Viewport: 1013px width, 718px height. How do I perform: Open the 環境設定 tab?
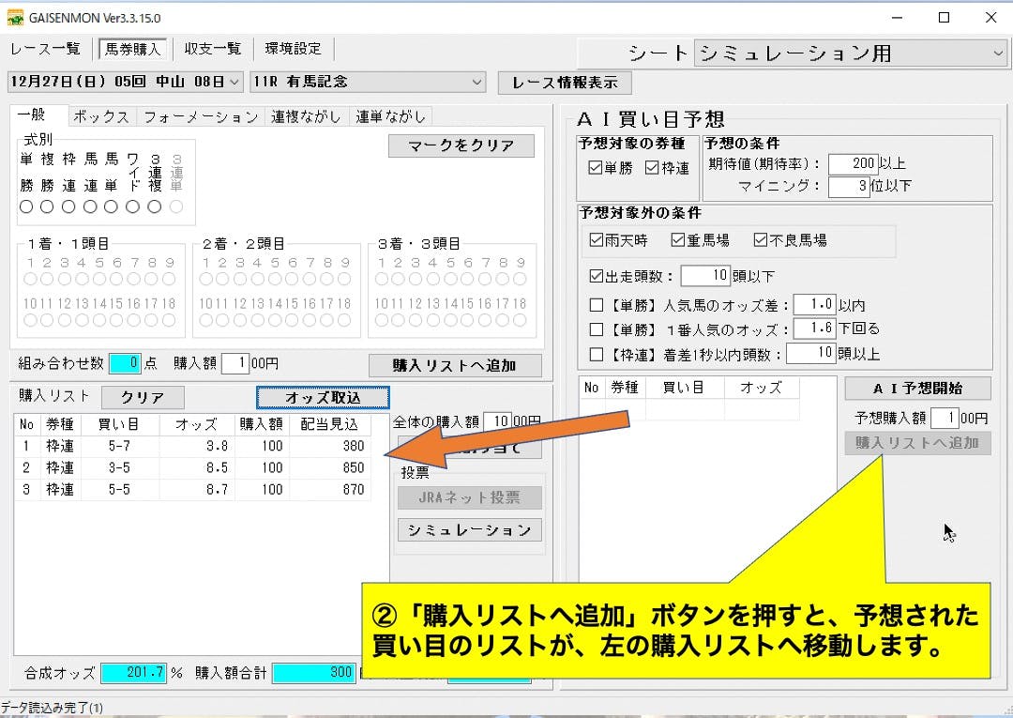tap(294, 49)
